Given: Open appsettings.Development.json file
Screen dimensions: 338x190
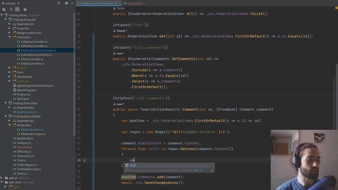Looking at the screenshot, I should click(35, 85).
